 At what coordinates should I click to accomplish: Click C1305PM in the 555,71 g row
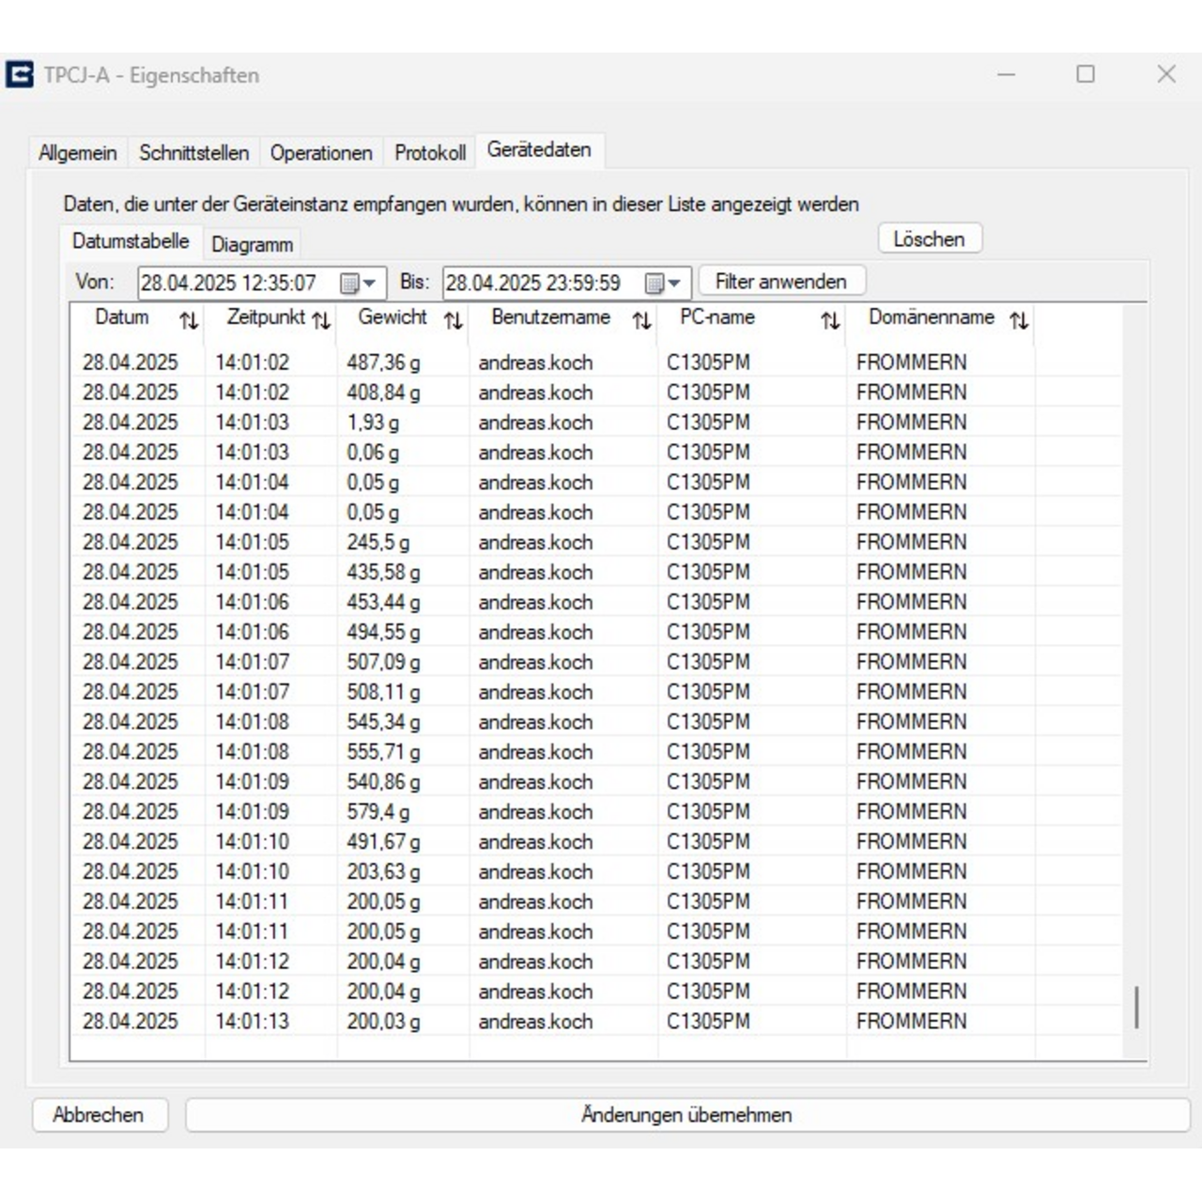pos(708,752)
